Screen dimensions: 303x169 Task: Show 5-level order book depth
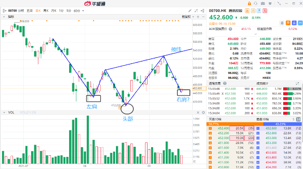click(x=293, y=119)
